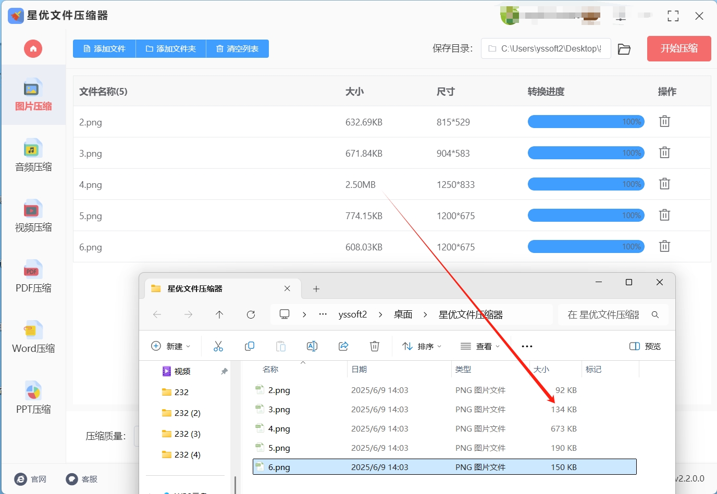Click the Share icon in Explorer toolbar
Image resolution: width=717 pixels, height=494 pixels.
(x=343, y=346)
